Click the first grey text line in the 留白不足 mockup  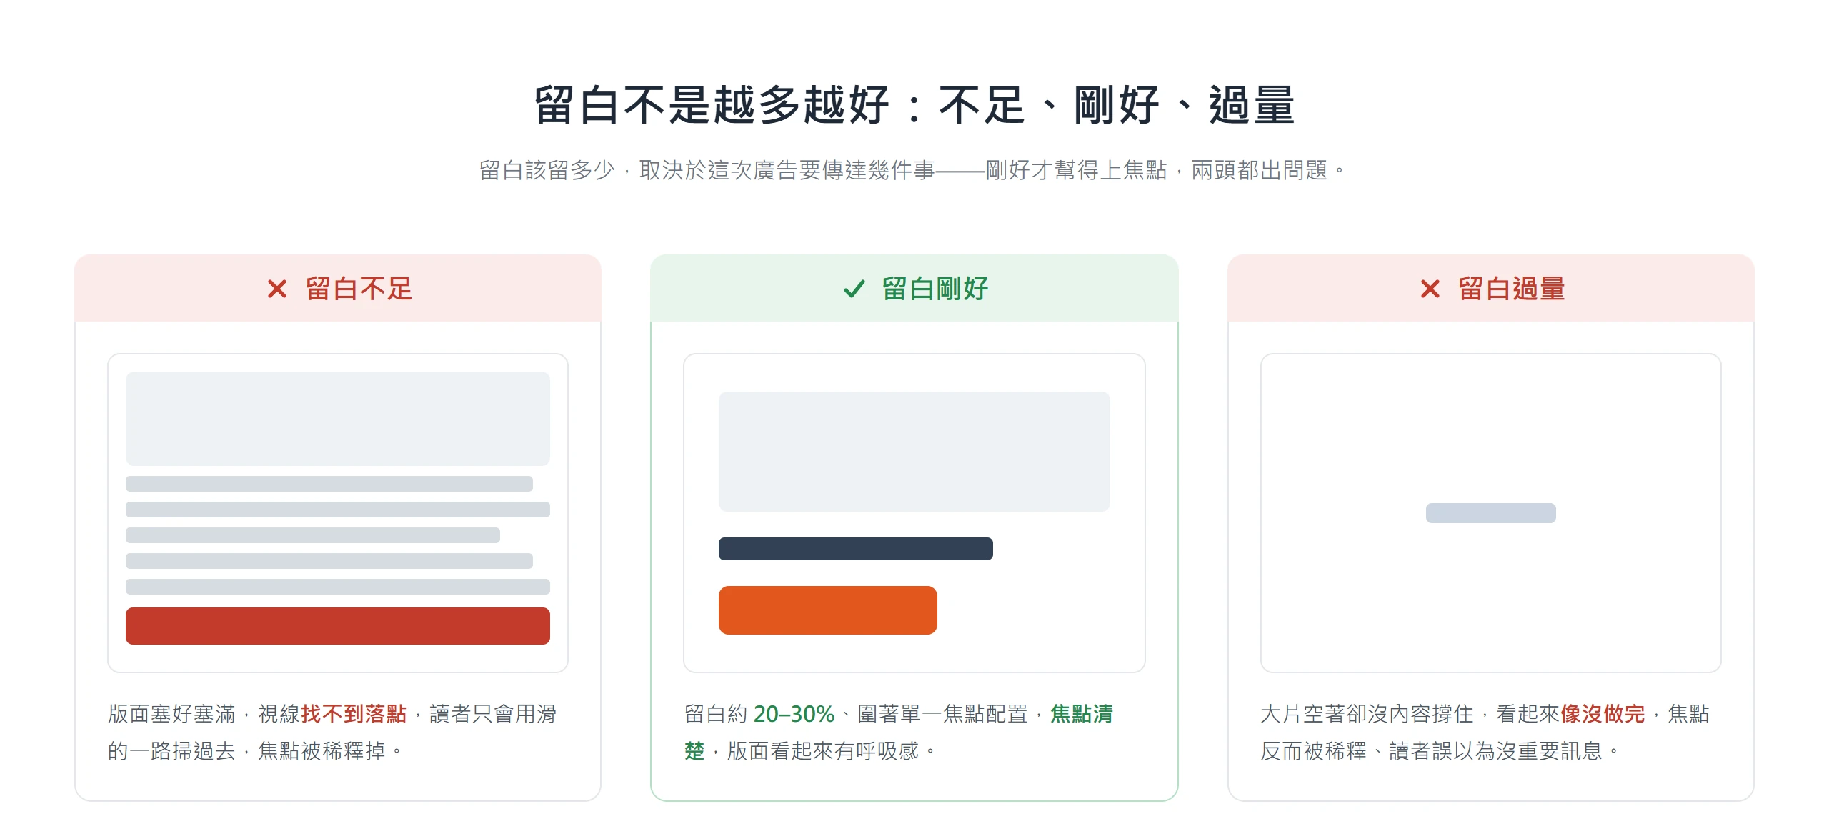tap(329, 484)
